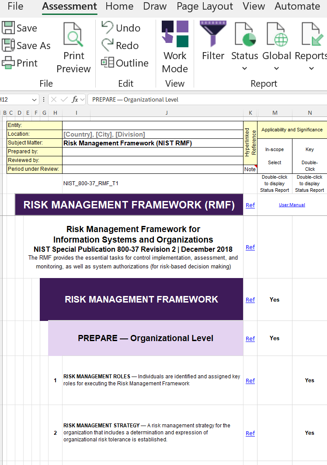Click the Redo arrow icon

[x=108, y=45]
